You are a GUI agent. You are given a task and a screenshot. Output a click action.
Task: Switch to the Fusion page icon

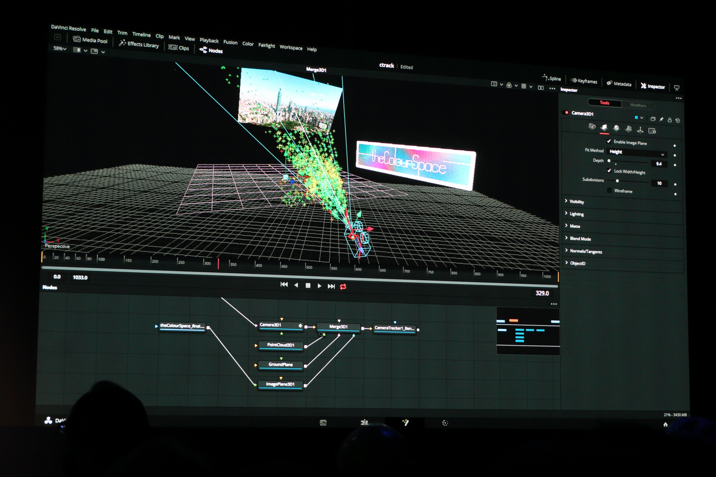[x=405, y=423]
